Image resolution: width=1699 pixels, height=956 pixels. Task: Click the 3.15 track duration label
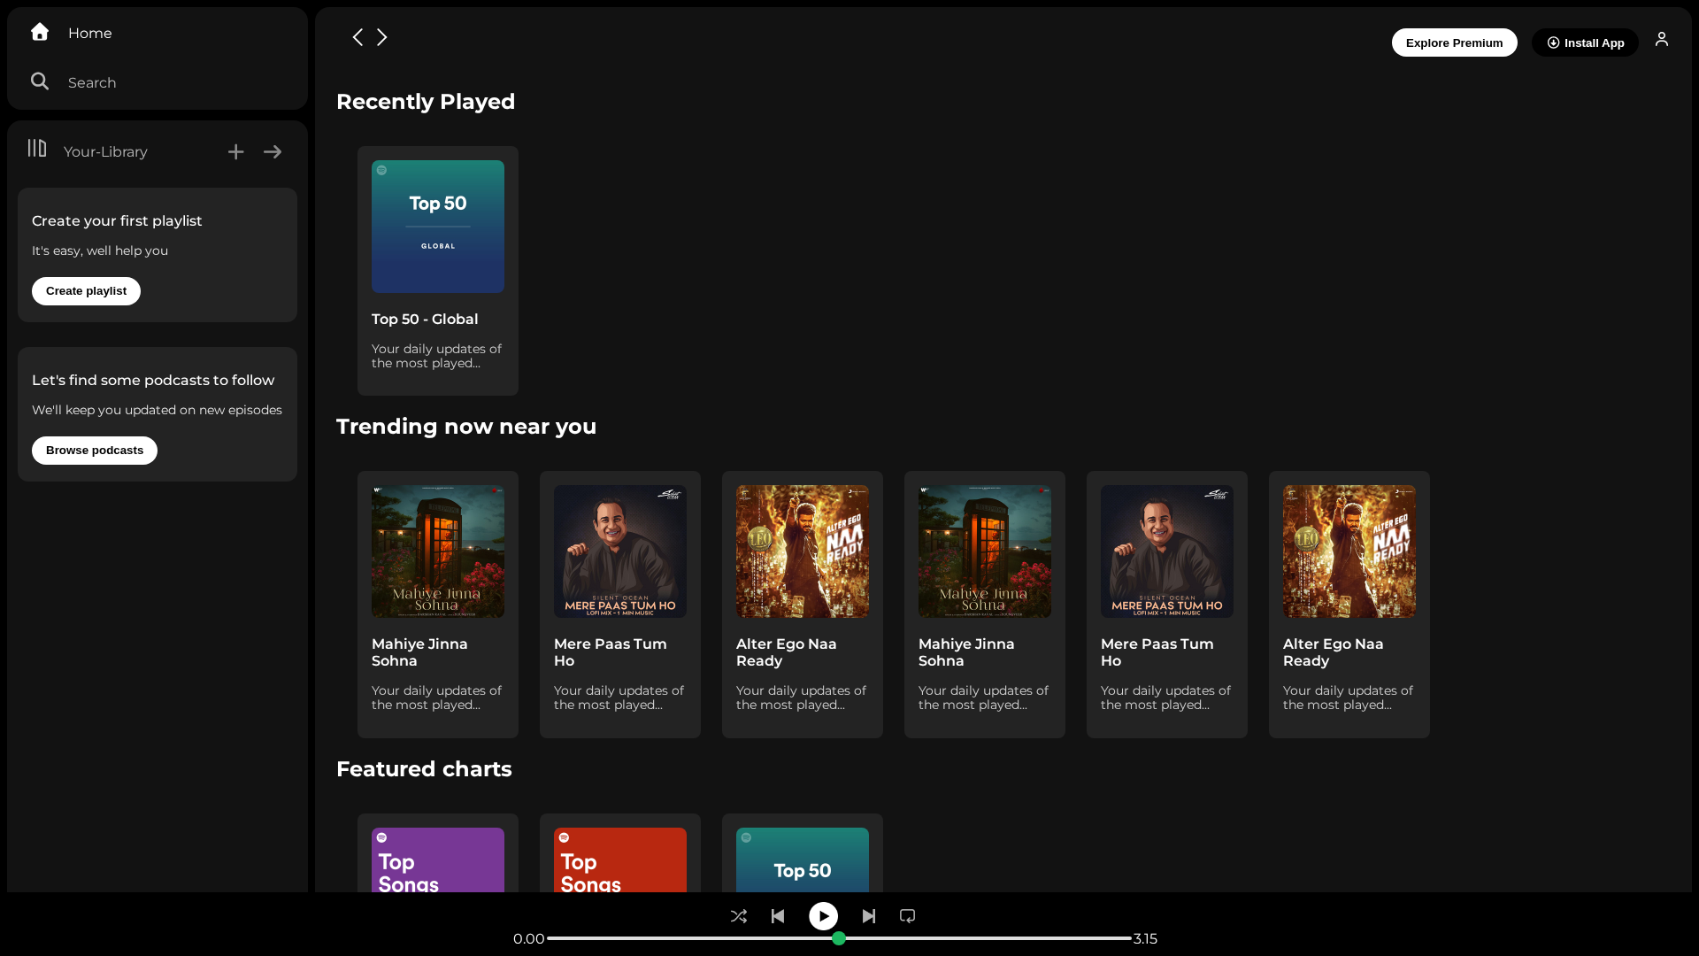point(1145,939)
